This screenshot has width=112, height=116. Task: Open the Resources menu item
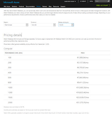(x=56, y=6)
